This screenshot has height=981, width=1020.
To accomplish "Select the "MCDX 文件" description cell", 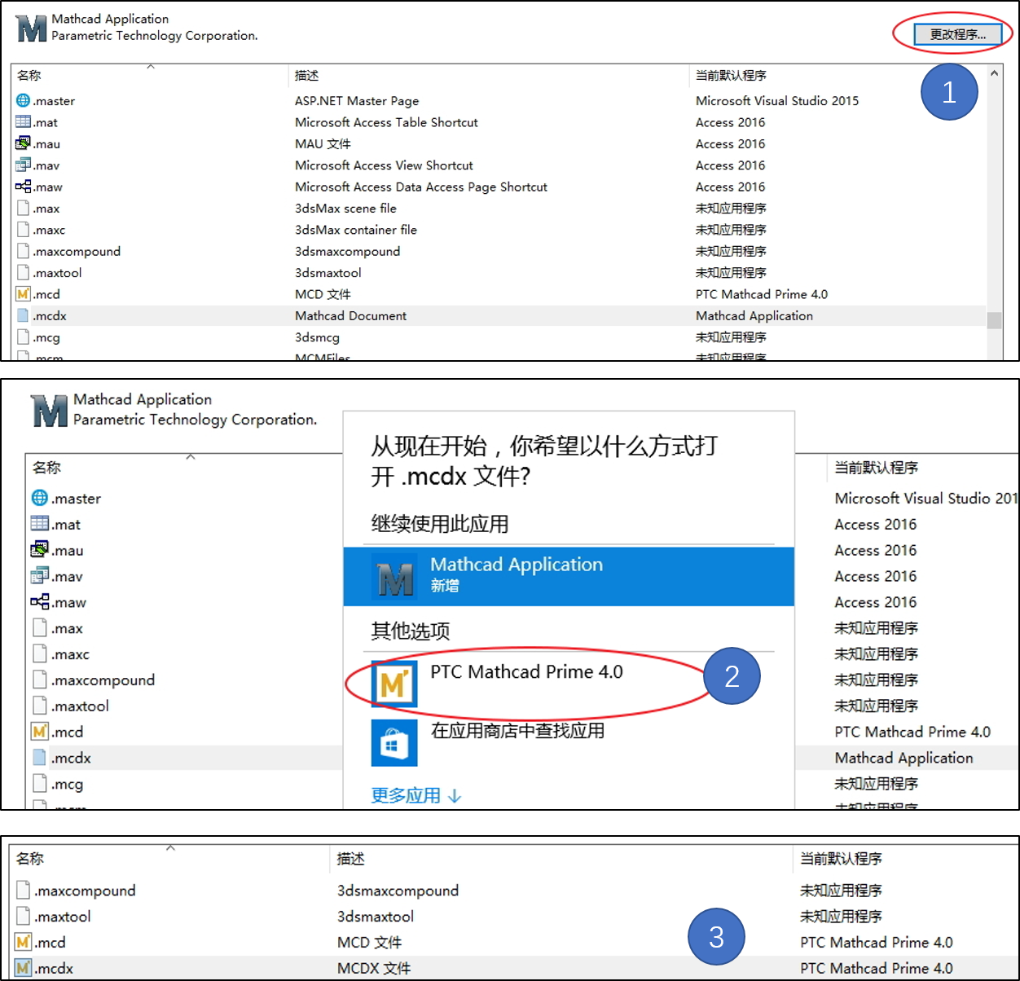I will coord(374,968).
